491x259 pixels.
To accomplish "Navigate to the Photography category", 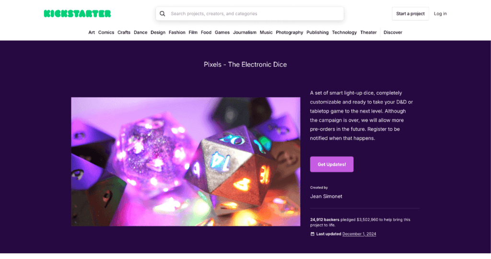I will coord(289,33).
